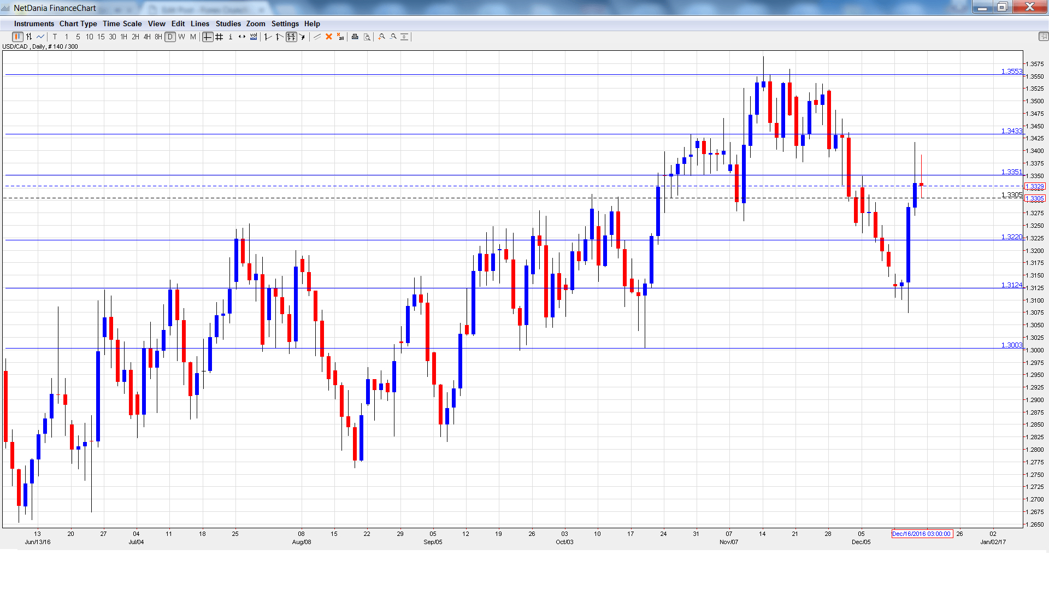
Task: Toggle chart grid lines
Action: (x=219, y=37)
